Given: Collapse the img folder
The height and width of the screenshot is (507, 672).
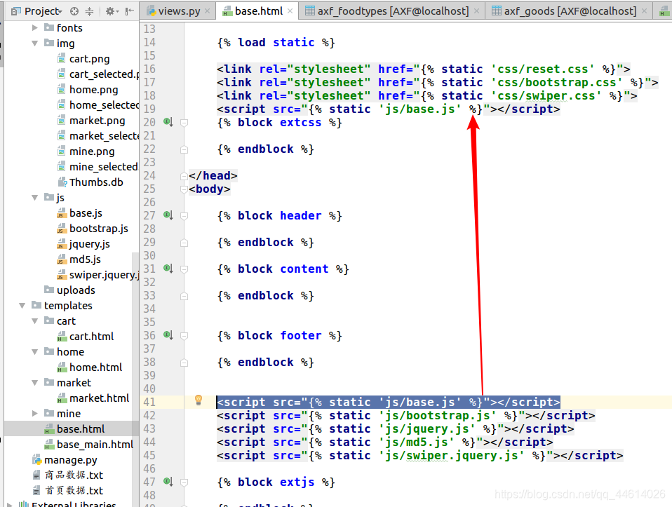Looking at the screenshot, I should (x=34, y=43).
